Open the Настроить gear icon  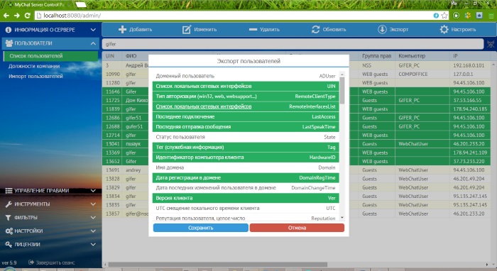pos(444,30)
